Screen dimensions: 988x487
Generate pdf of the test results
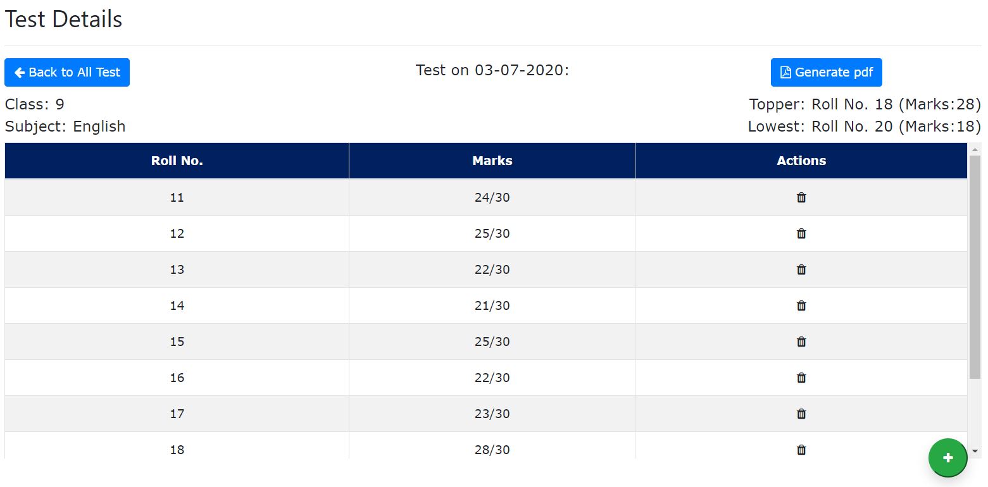[x=826, y=73]
